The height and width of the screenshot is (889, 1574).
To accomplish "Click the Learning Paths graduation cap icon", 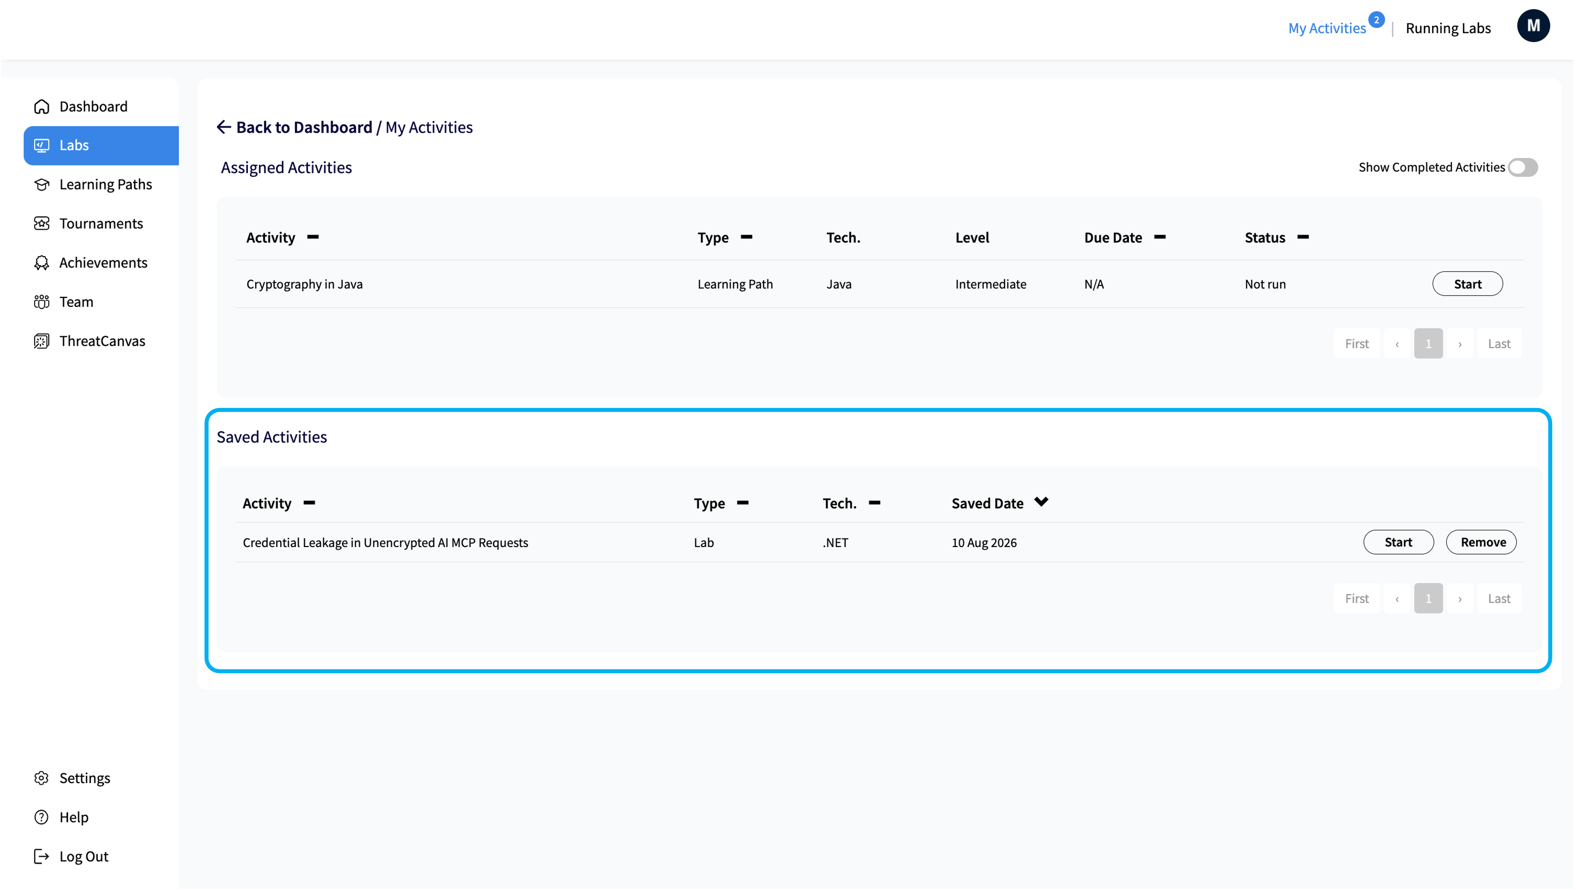I will (42, 184).
